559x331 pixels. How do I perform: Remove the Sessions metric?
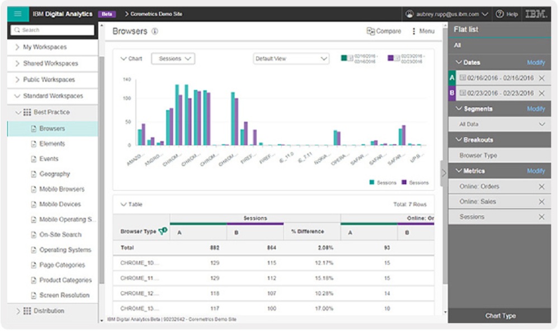542,217
